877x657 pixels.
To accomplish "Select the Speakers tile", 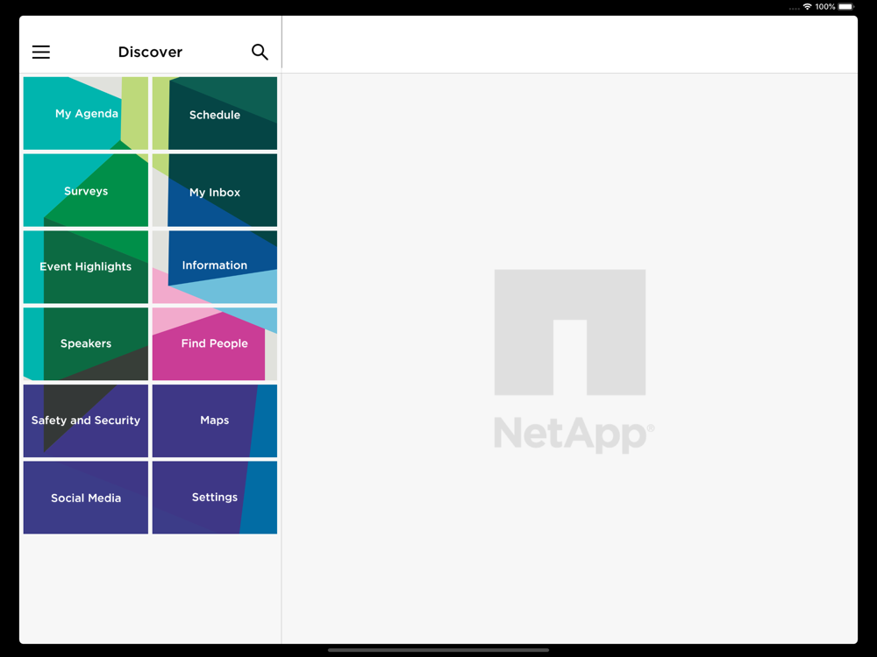I will tap(86, 344).
